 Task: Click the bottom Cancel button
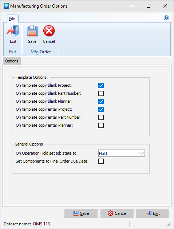(117, 213)
